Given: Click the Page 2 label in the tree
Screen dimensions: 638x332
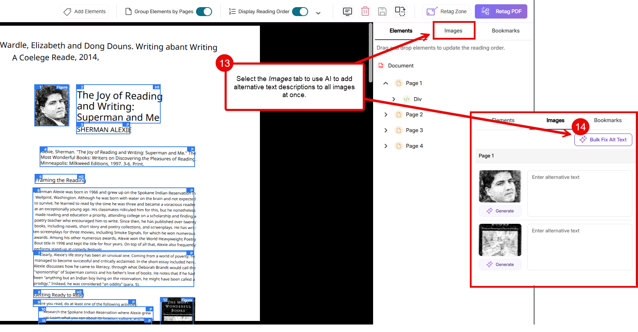Looking at the screenshot, I should 414,115.
